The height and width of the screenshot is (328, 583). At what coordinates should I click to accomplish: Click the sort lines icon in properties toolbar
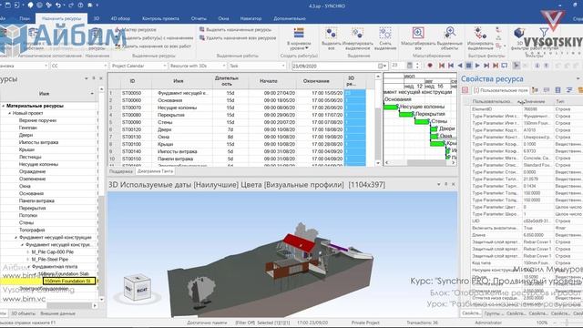(x=569, y=90)
